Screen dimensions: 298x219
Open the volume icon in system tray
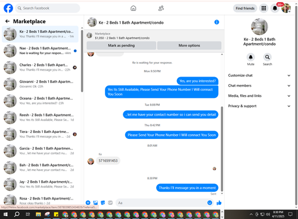[x=268, y=214]
